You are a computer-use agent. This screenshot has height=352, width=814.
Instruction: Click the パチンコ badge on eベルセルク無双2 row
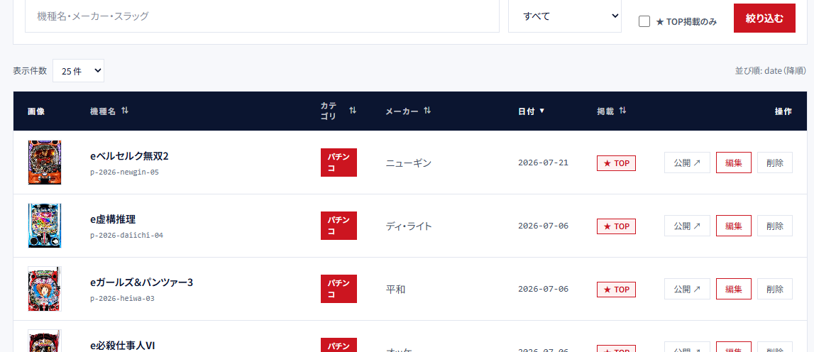(x=339, y=163)
